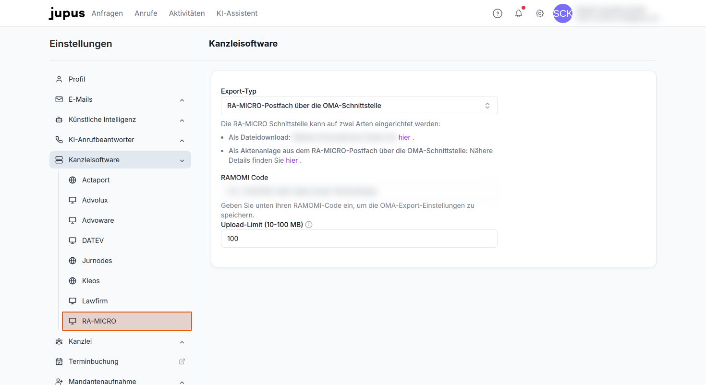Viewport: 706px width, 385px height.
Task: Show Upload-Limit info tooltip icon
Action: click(x=309, y=225)
